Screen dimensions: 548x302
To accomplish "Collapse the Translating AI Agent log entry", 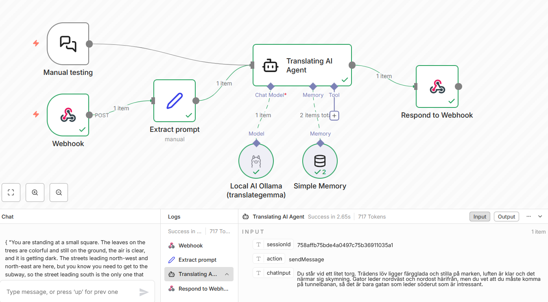I will pos(227,274).
